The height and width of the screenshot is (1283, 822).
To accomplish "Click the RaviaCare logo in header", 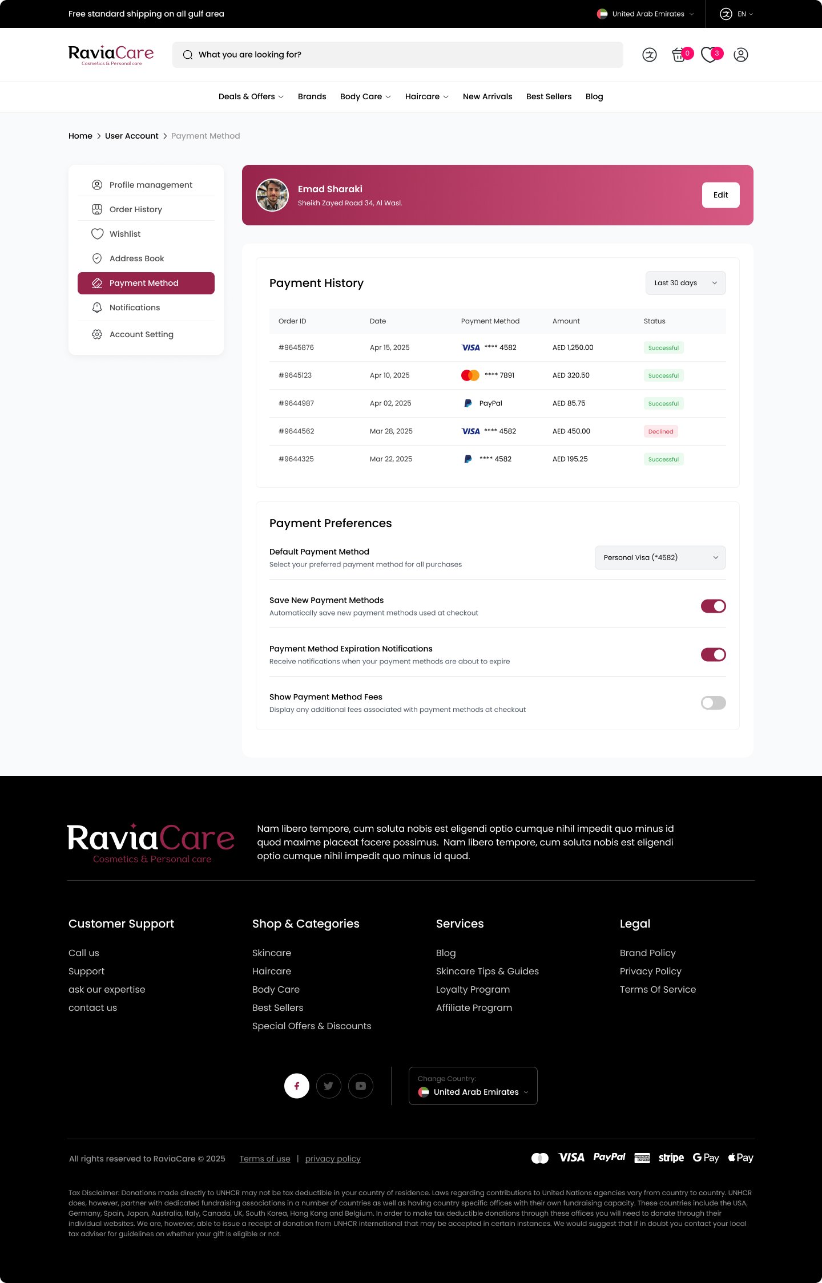I will 111,55.
